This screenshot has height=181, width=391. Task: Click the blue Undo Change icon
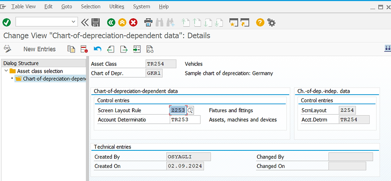97,49
